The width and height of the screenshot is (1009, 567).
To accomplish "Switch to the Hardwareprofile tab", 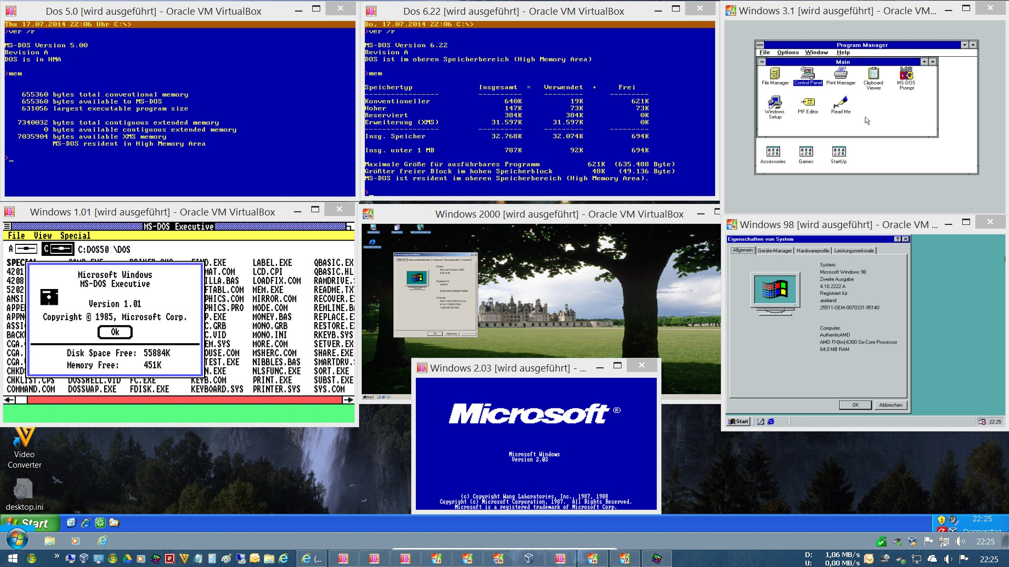I will coord(813,251).
